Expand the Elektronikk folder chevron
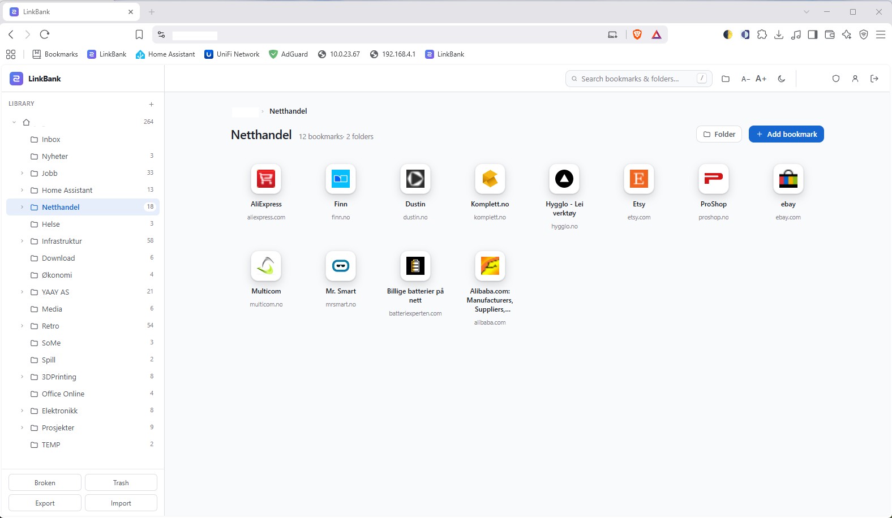 pos(22,411)
